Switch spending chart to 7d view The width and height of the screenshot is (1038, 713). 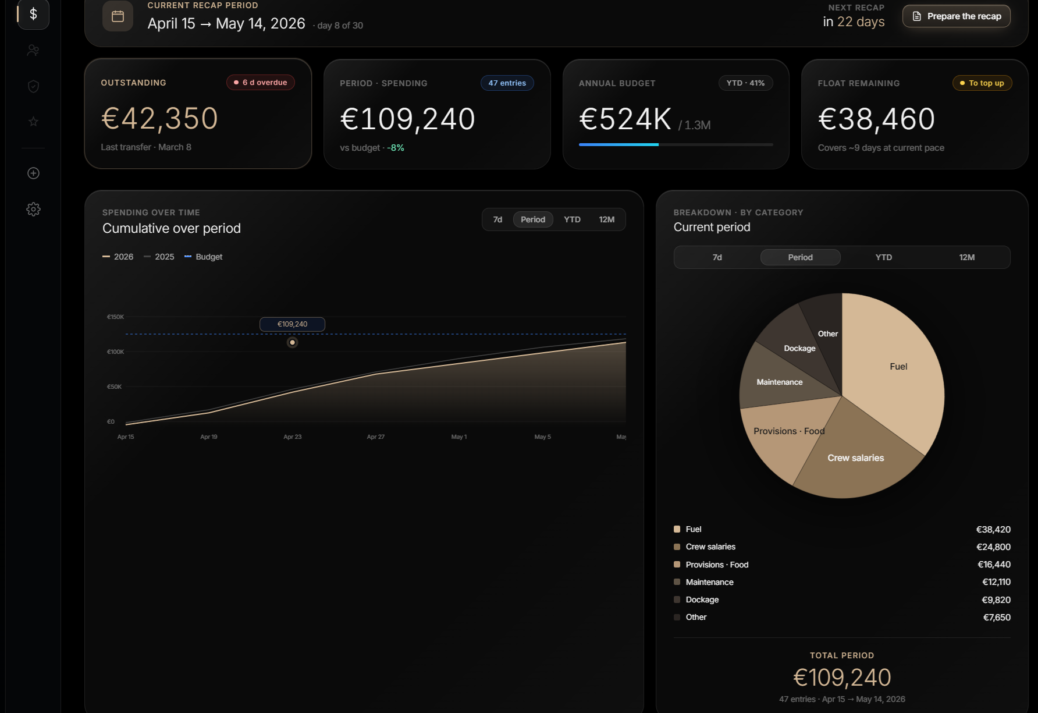coord(498,219)
